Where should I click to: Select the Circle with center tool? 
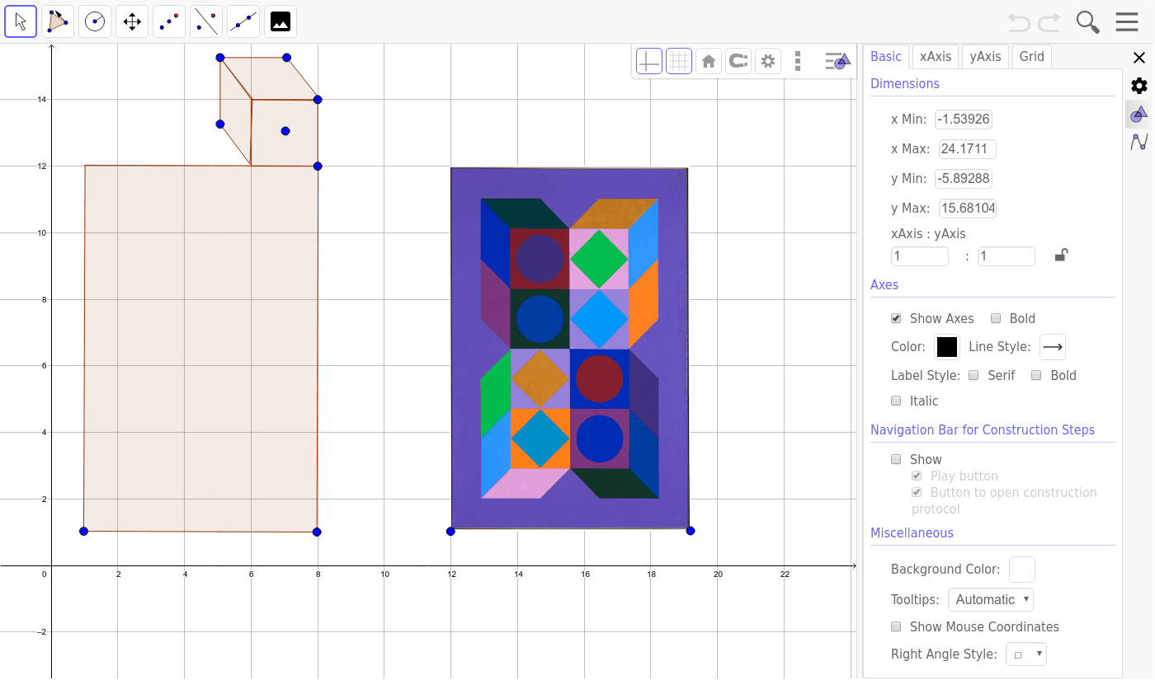coord(95,21)
